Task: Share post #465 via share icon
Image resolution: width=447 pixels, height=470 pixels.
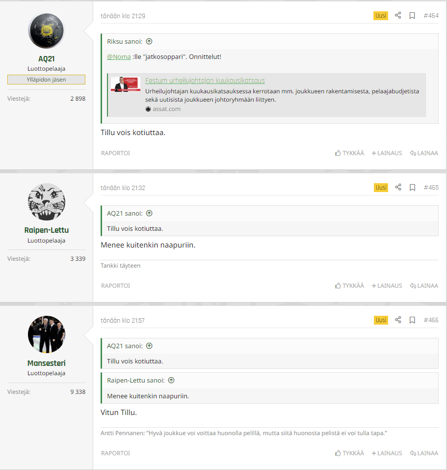Action: [398, 187]
